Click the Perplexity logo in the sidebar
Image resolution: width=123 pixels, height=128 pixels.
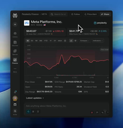point(15,16)
